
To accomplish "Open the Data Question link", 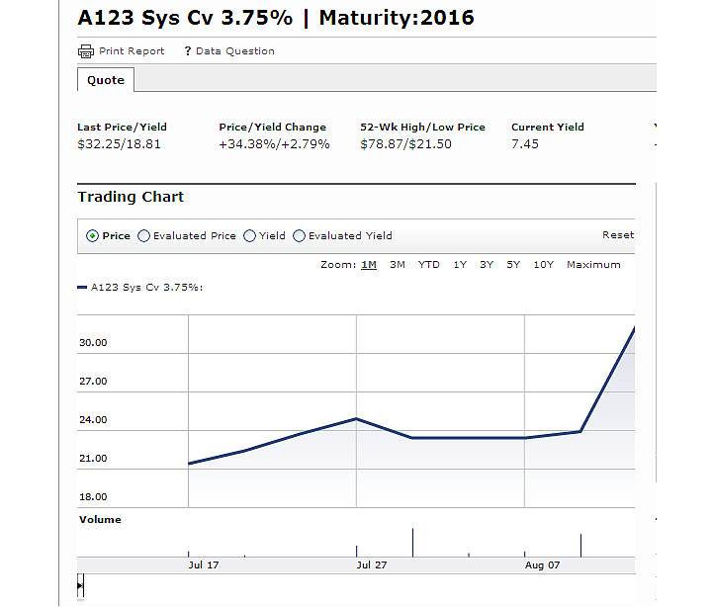I will (235, 50).
